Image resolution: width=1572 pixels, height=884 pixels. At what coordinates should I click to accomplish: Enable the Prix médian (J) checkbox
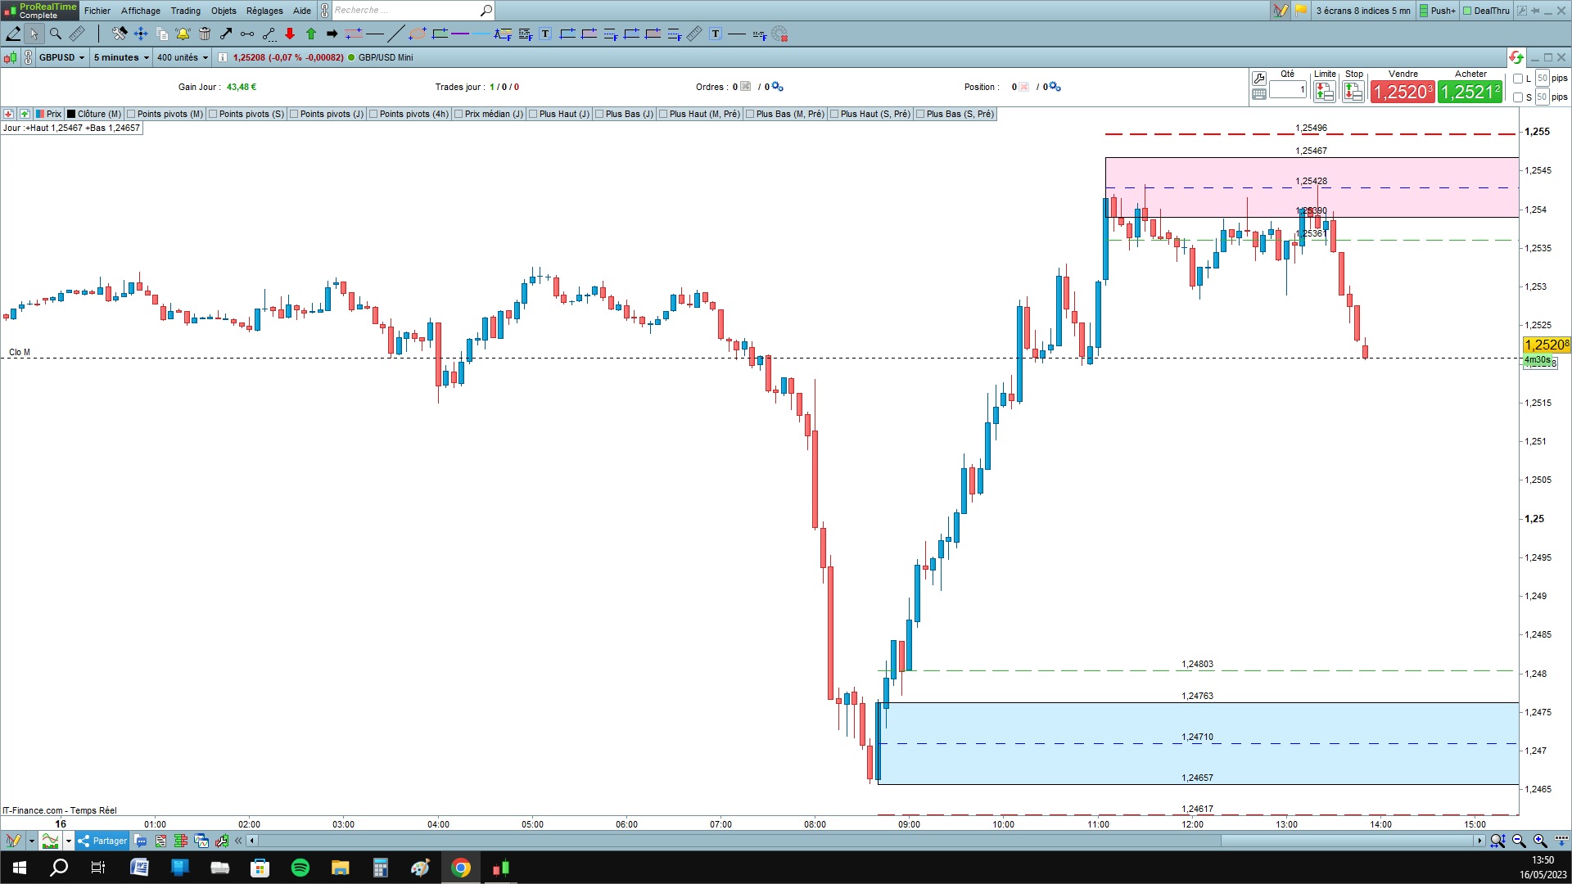pyautogui.click(x=458, y=114)
